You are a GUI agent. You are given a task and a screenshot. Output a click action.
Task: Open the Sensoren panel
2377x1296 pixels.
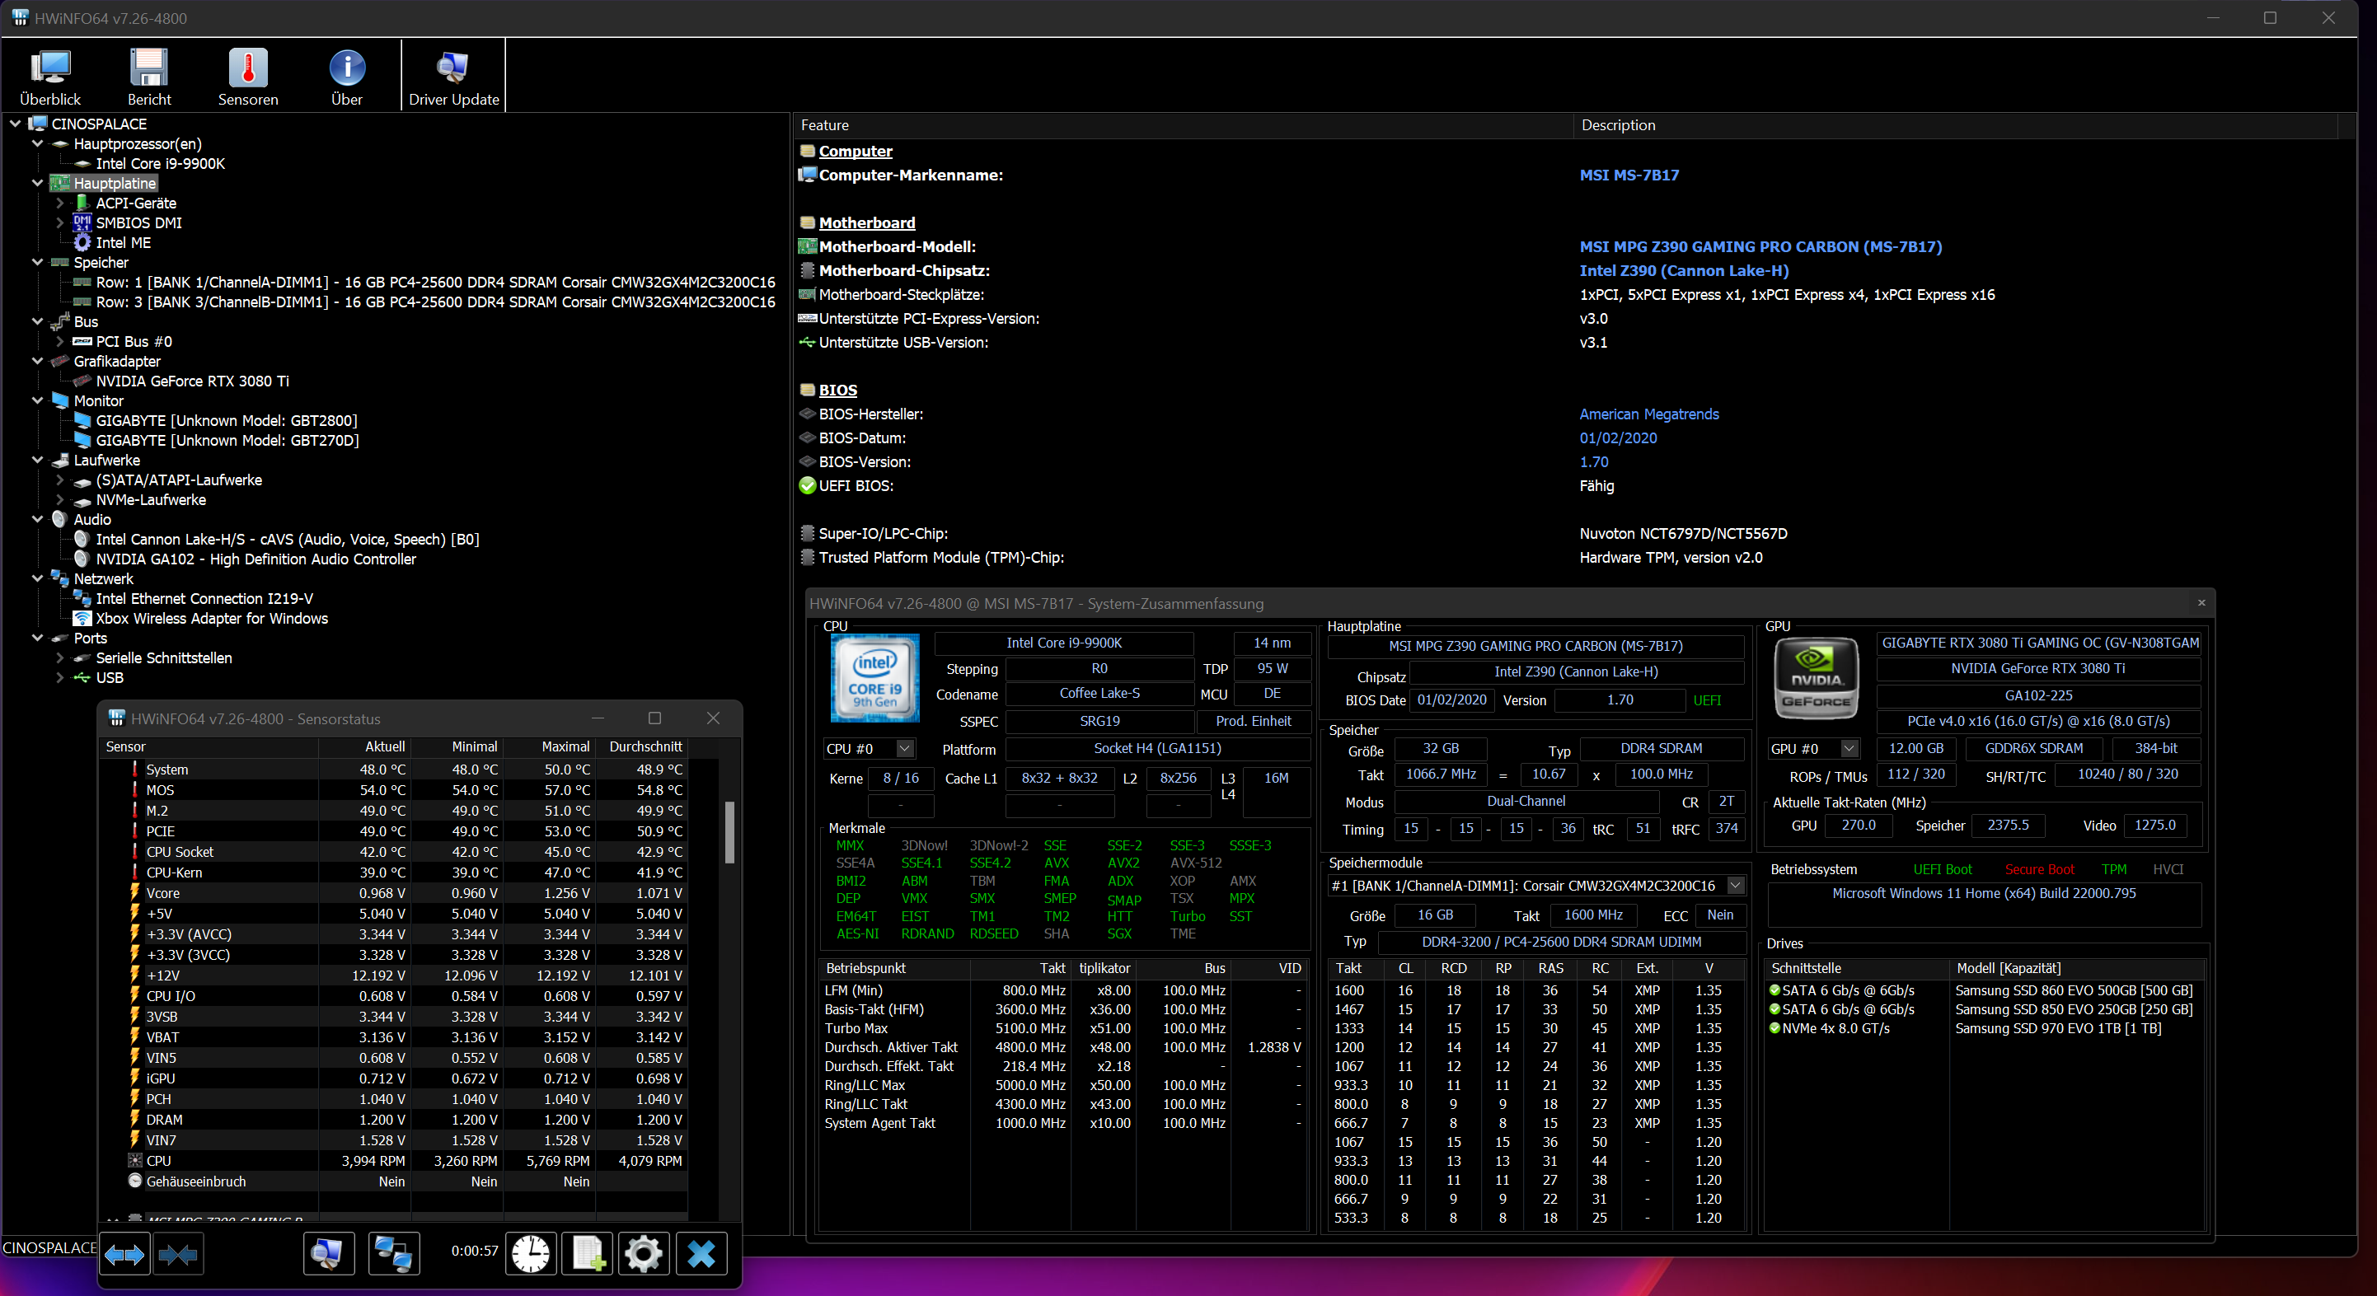[247, 75]
